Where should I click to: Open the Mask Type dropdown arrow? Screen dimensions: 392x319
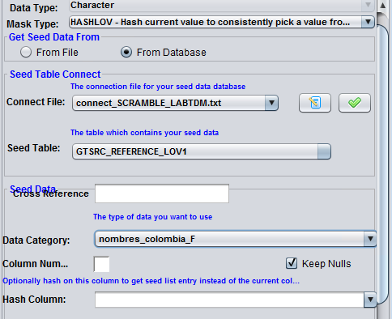[368, 22]
